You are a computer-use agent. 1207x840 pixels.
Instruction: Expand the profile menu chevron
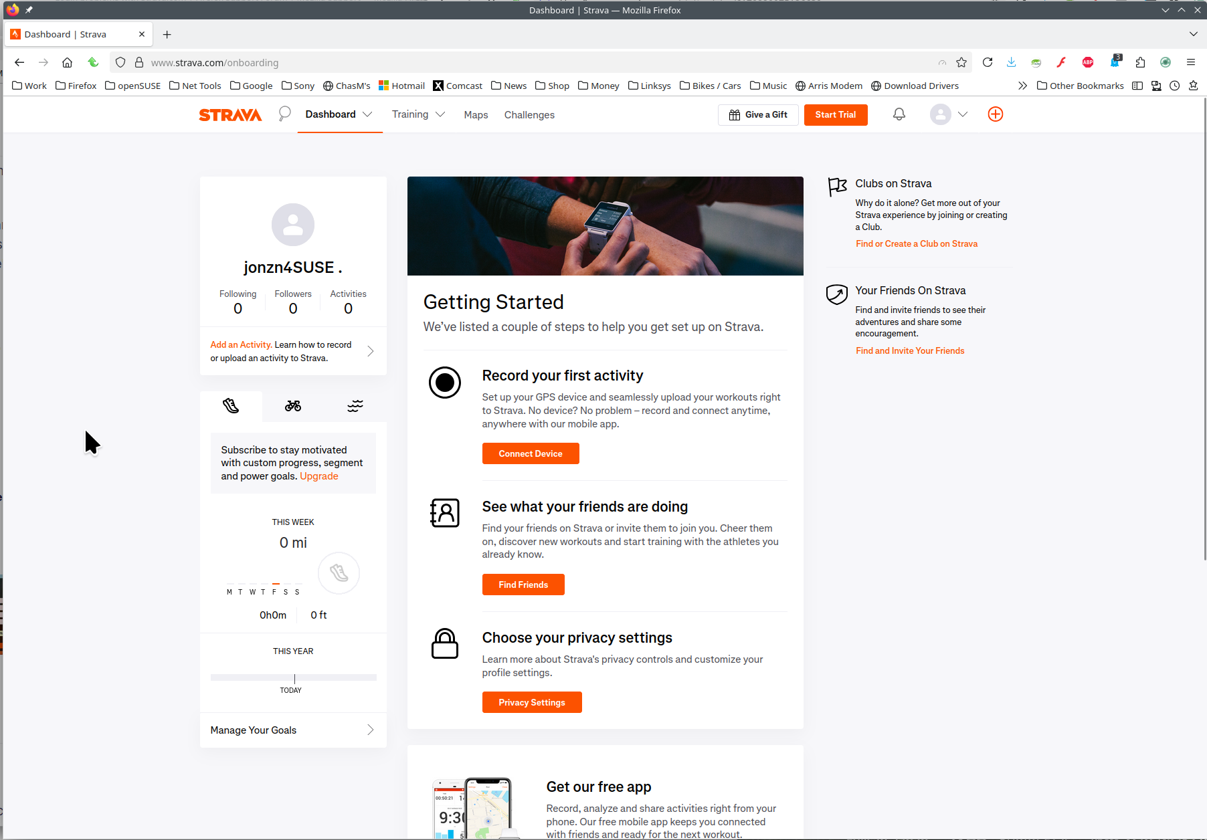pyautogui.click(x=963, y=114)
